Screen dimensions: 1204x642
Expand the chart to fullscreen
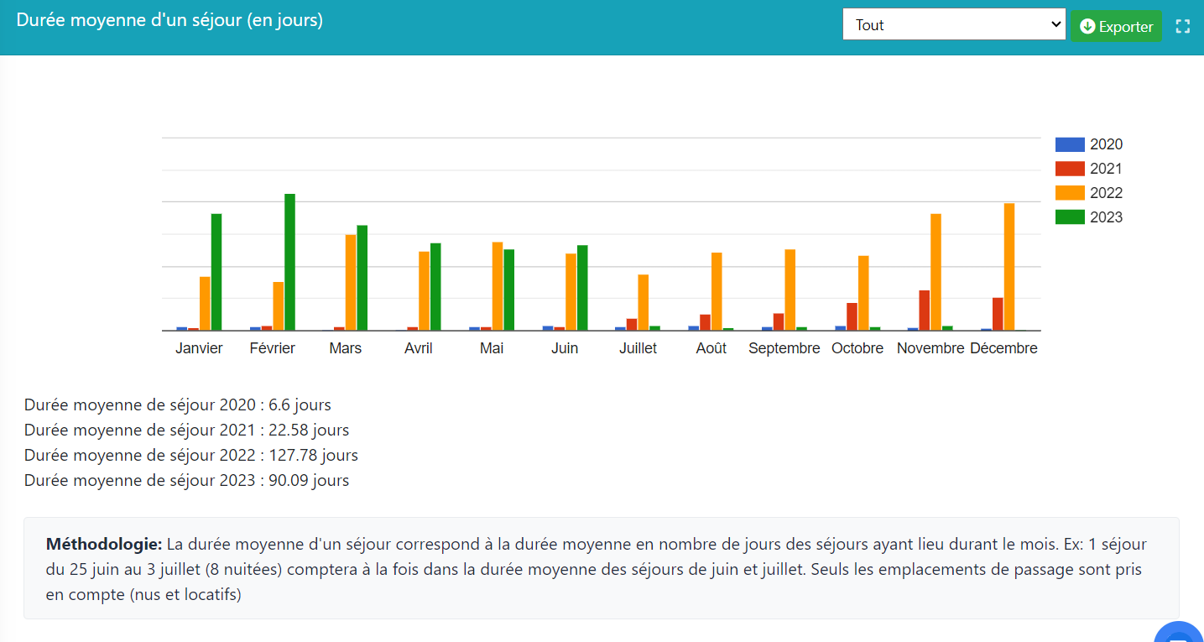(x=1183, y=26)
